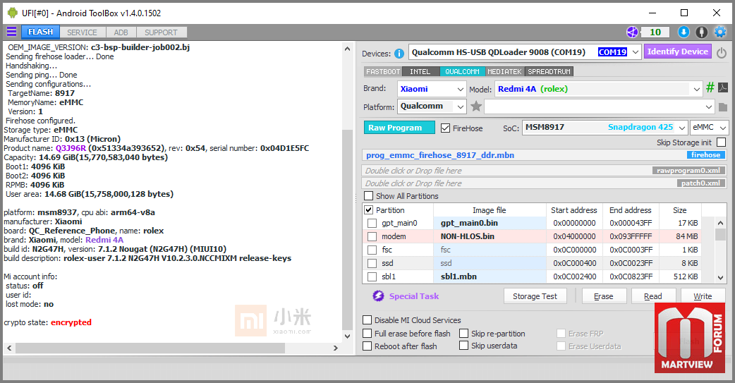This screenshot has height=383, width=735.
Task: Select the sbl1.mbn image file cell
Action: [490, 276]
